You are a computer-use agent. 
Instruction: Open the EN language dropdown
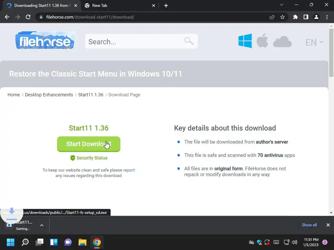[314, 42]
